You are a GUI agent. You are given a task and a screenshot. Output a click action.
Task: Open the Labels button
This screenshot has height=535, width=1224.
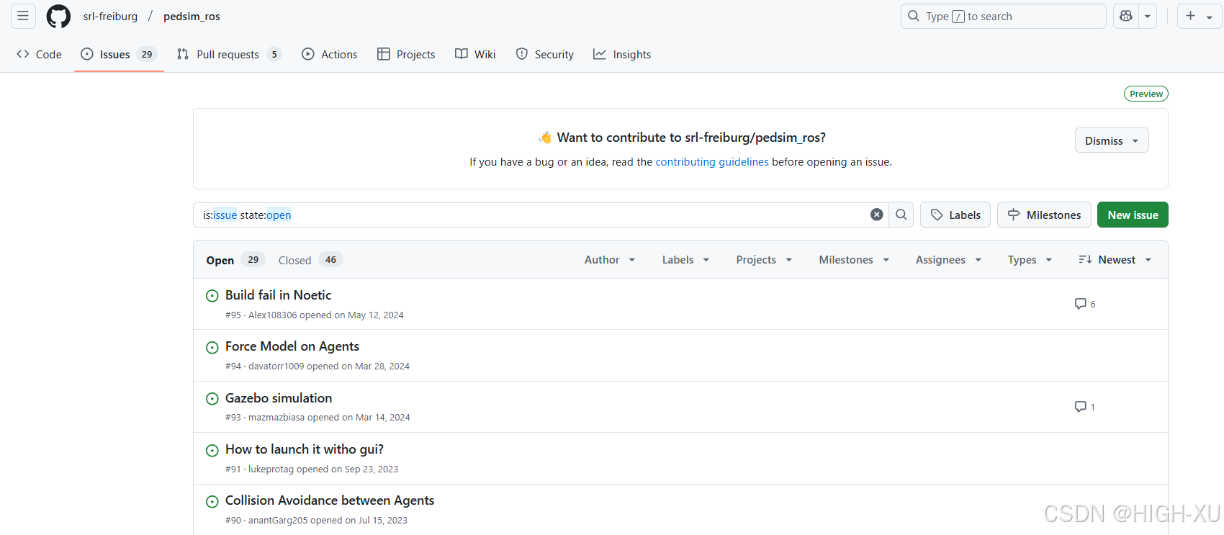pyautogui.click(x=955, y=215)
